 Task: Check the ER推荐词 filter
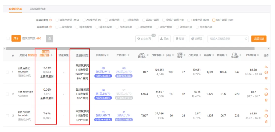pos(106,20)
